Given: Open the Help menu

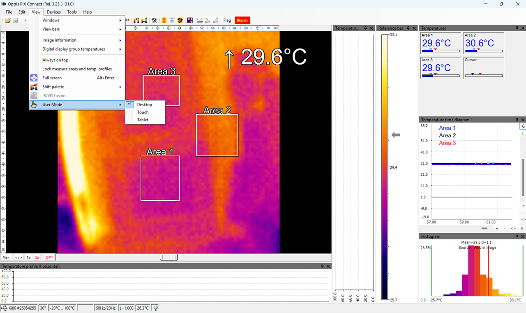Looking at the screenshot, I should point(88,12).
